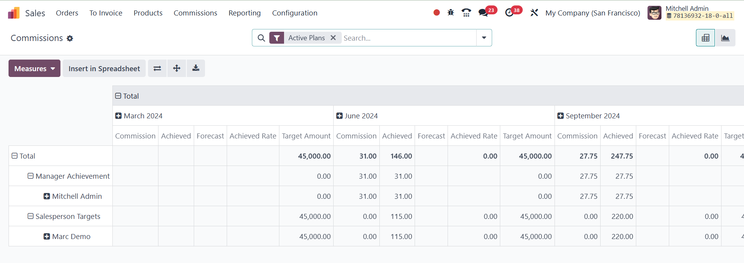
Task: Click the flip axis icon
Action: coord(157,68)
